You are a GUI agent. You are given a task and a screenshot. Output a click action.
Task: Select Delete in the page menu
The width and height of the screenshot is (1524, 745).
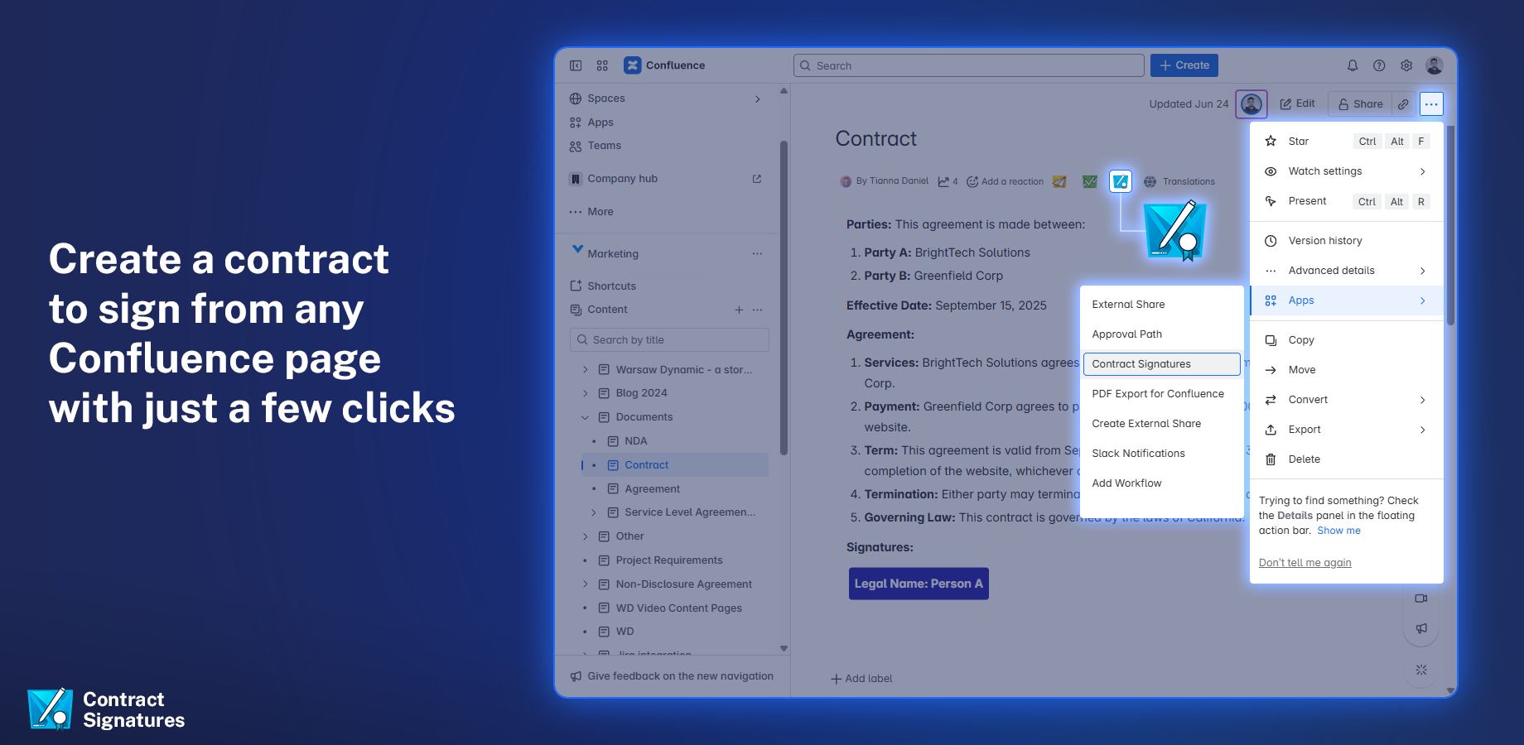[1347, 459]
